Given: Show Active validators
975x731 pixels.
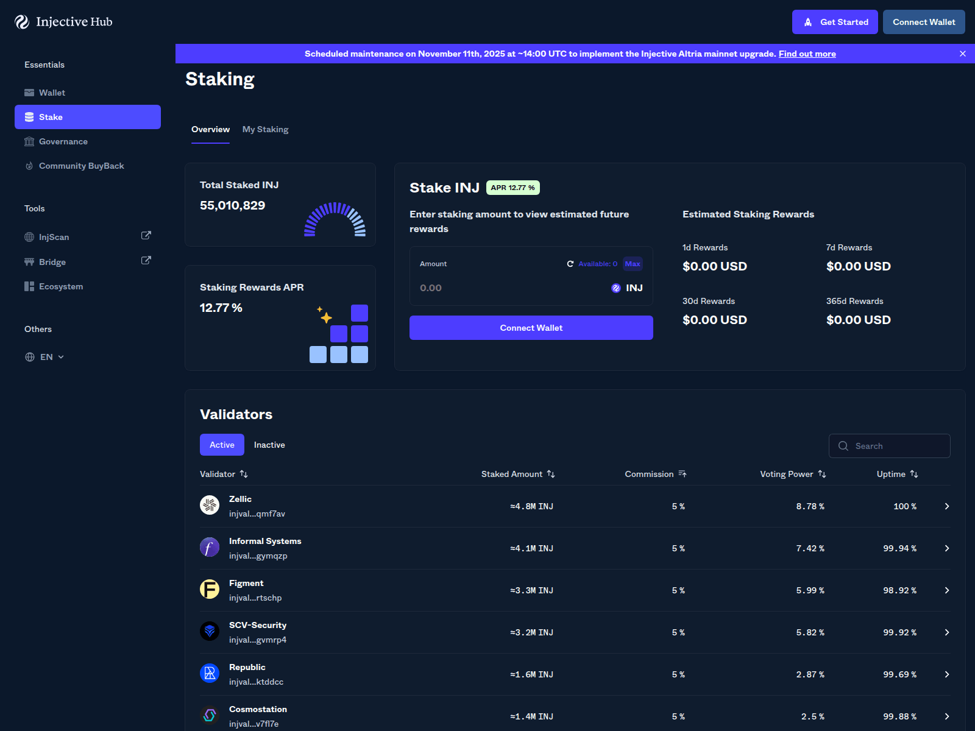Looking at the screenshot, I should click(222, 445).
